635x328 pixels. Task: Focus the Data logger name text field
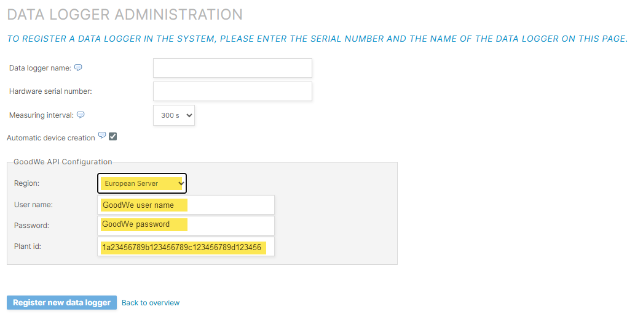(232, 68)
